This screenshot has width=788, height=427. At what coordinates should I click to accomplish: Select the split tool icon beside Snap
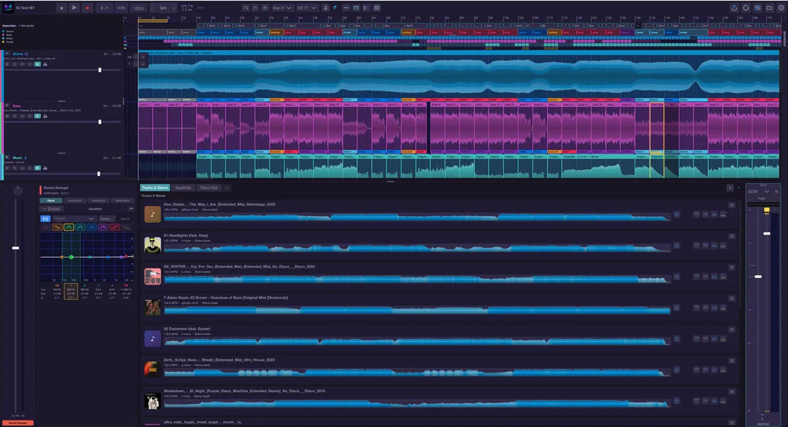[x=264, y=8]
